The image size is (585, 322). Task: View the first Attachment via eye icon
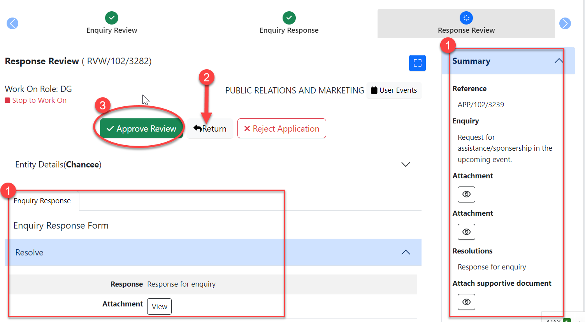click(x=466, y=194)
